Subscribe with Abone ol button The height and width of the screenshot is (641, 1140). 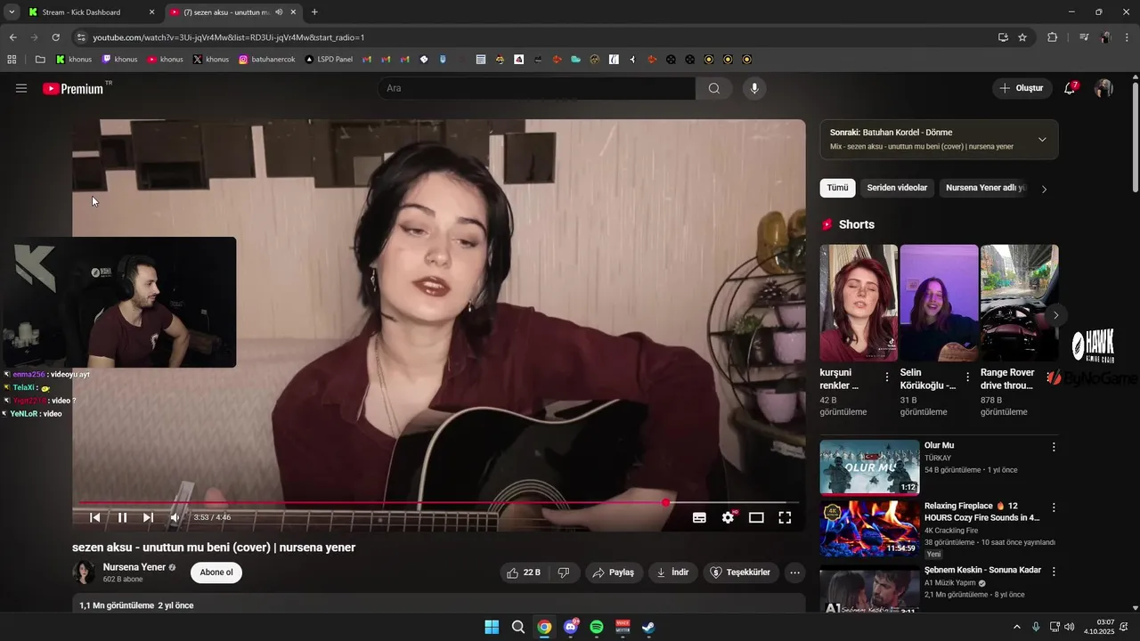[x=216, y=572]
